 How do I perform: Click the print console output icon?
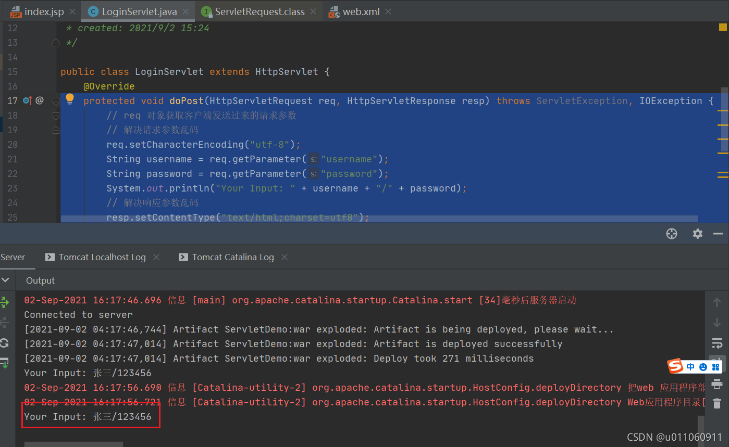coord(717,384)
